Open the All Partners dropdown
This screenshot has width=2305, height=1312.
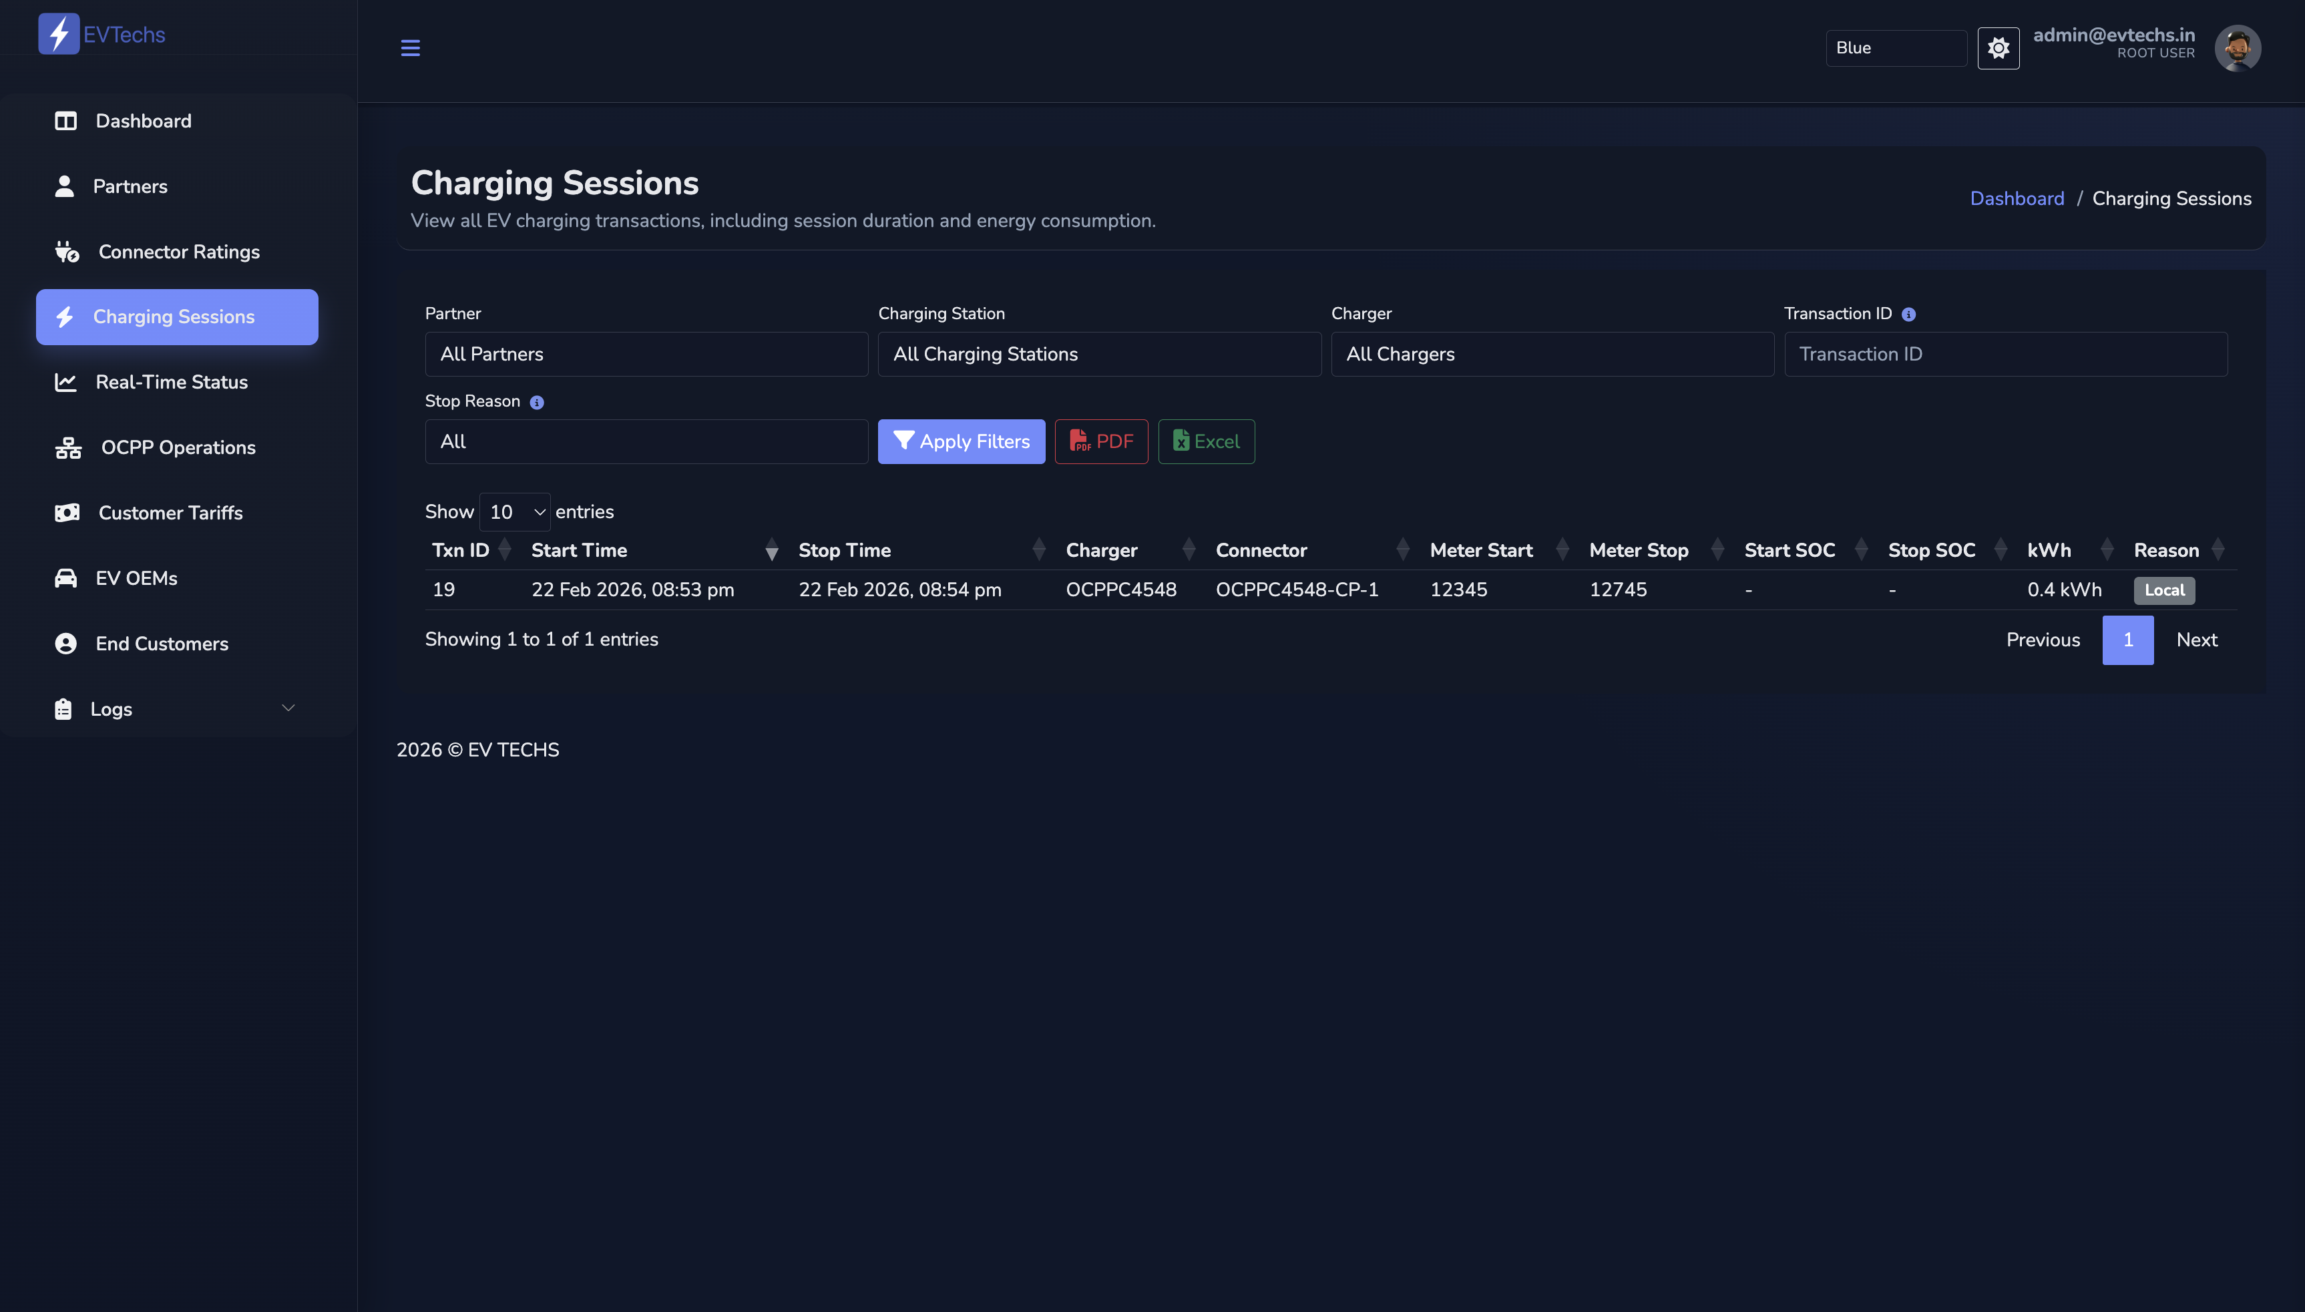coord(646,354)
